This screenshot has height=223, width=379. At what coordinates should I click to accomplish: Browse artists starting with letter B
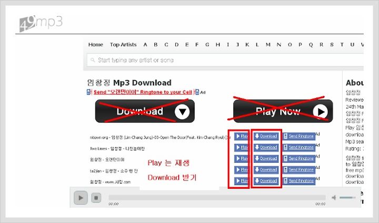156,45
